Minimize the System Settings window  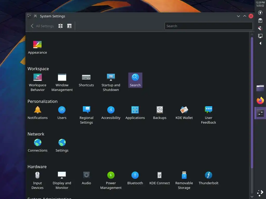click(x=238, y=16)
